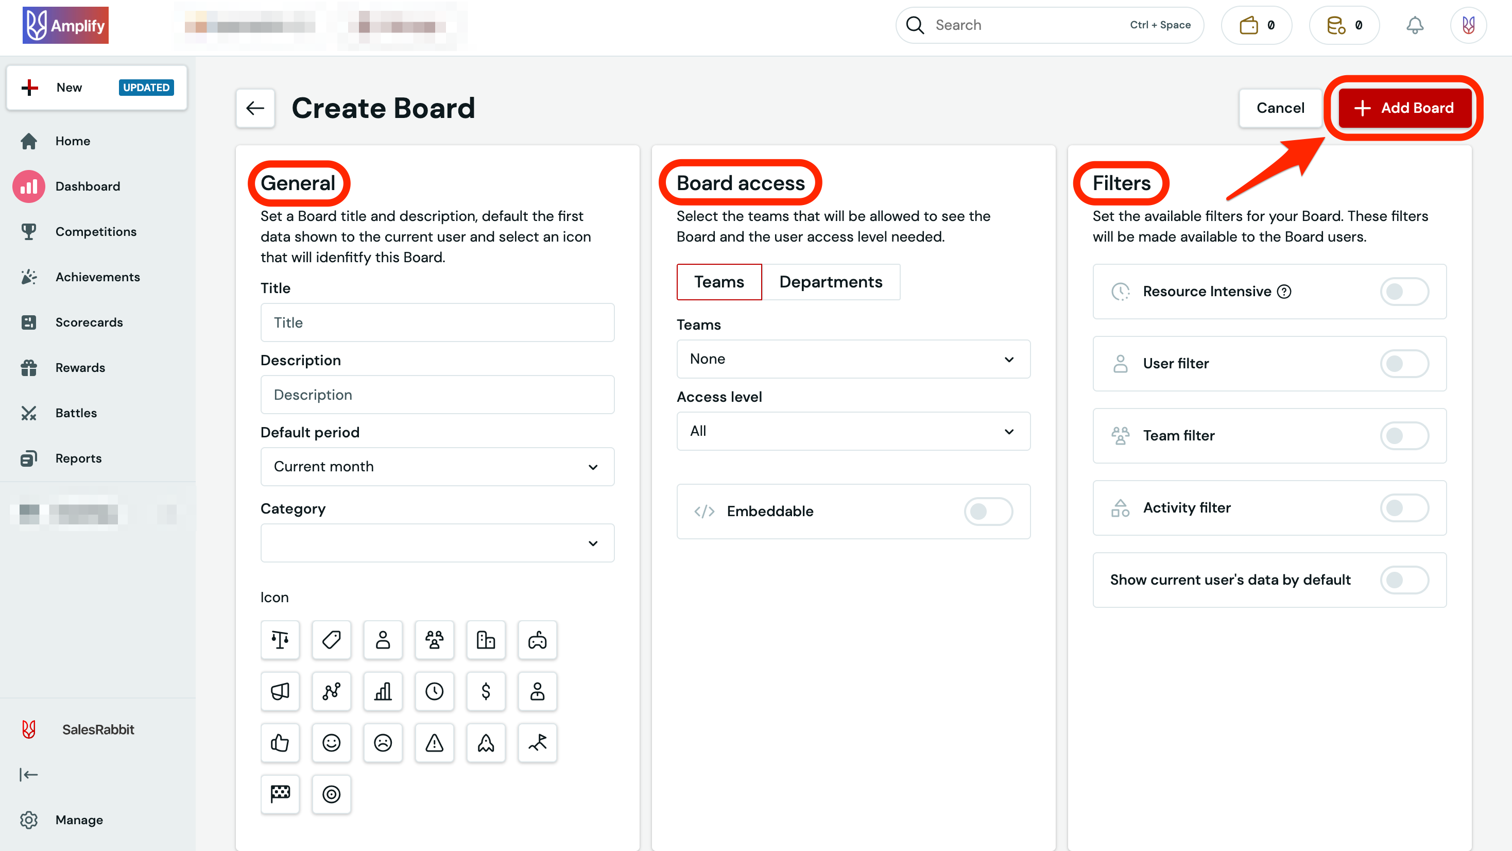Turn on the Team filter
The image size is (1512, 851).
tap(1404, 435)
